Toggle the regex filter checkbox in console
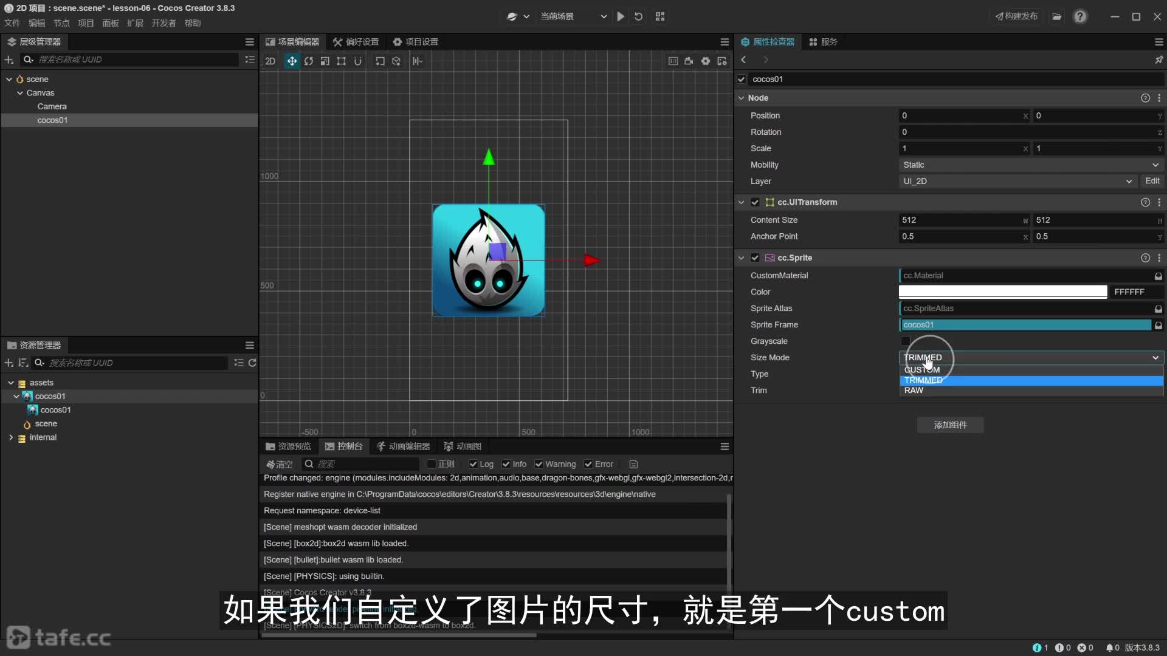Viewport: 1167px width, 656px height. point(432,464)
